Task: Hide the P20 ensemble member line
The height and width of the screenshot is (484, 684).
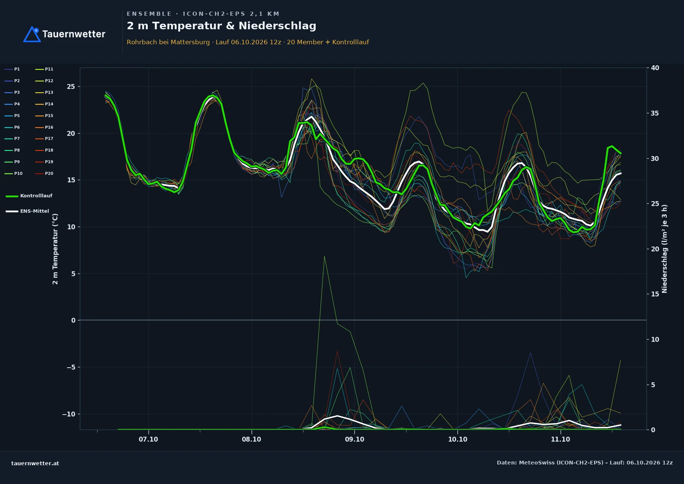Action: click(44, 173)
